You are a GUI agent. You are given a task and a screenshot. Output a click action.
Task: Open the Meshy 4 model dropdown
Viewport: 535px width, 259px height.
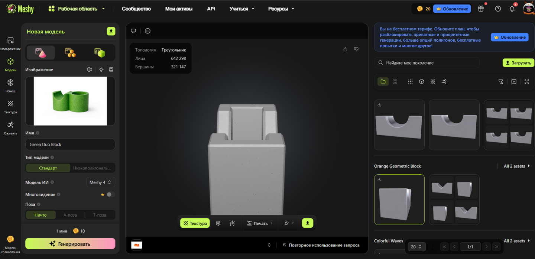point(101,182)
